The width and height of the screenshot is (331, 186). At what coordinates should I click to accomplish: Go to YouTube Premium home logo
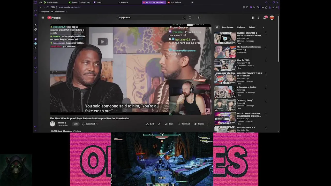pos(54,18)
